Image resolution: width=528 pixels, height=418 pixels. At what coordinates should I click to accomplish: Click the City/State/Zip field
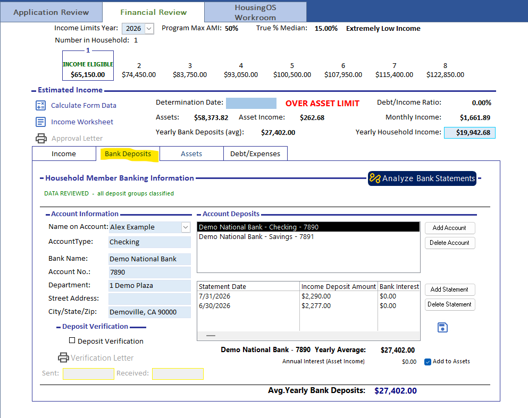point(149,312)
